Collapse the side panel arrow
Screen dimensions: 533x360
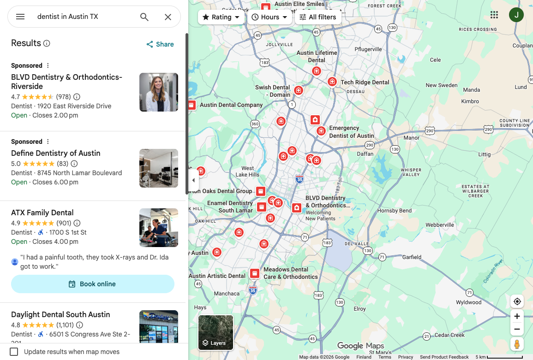point(193,180)
